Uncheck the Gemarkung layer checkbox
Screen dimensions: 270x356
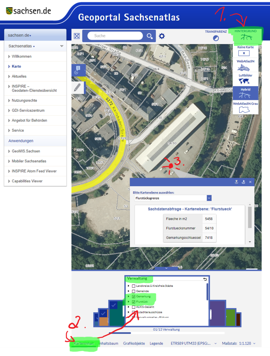pos(134,297)
